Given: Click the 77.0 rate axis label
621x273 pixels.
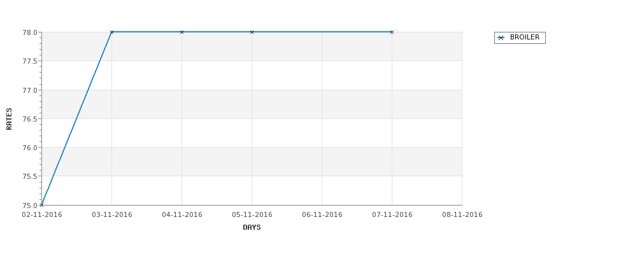Looking at the screenshot, I should tap(30, 90).
